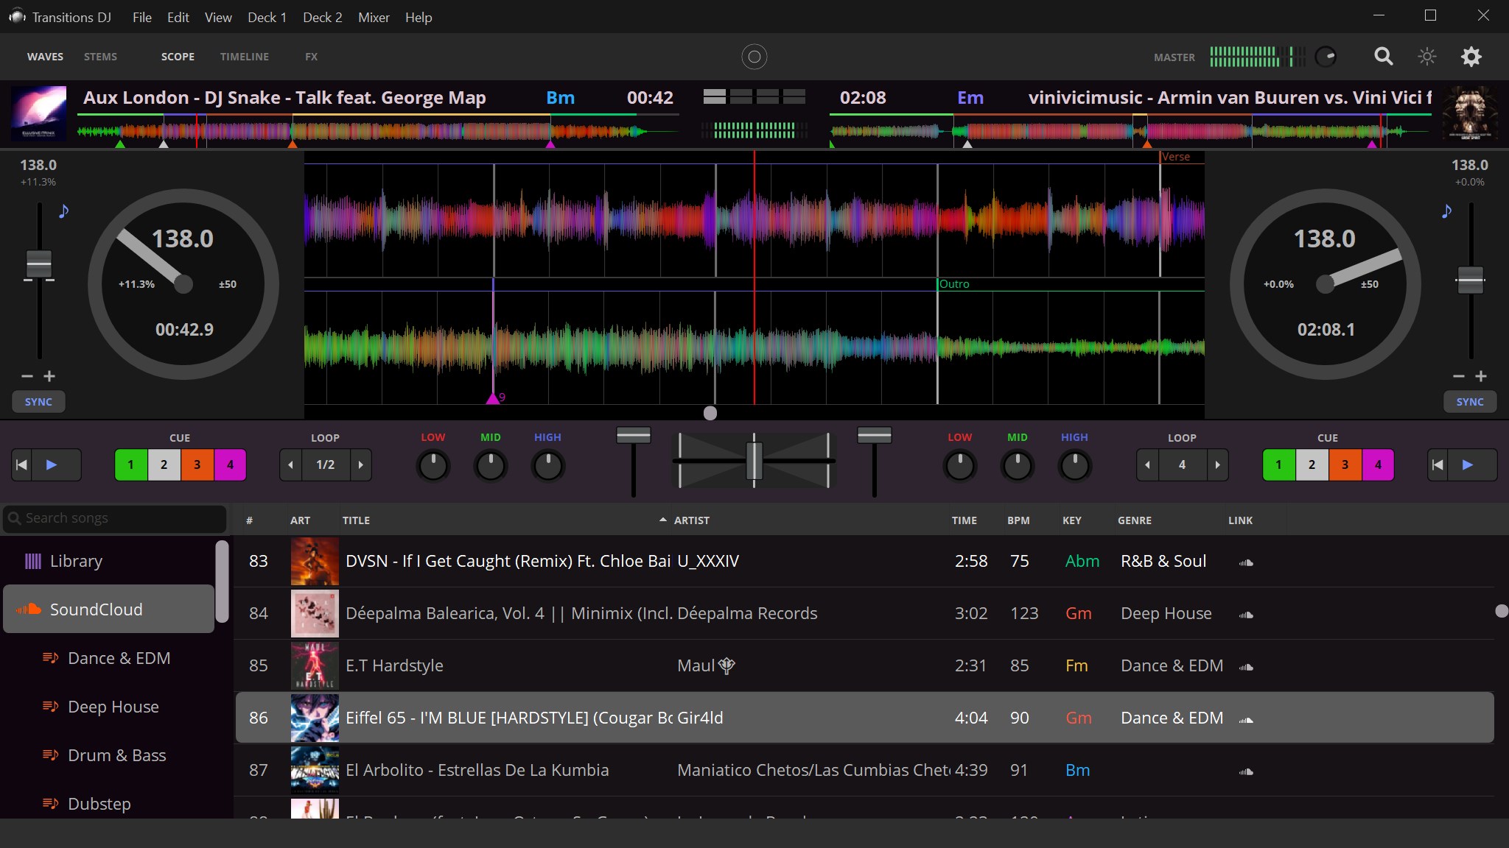Decrease right deck tempo with minus
Image resolution: width=1509 pixels, height=848 pixels.
pyautogui.click(x=1458, y=376)
